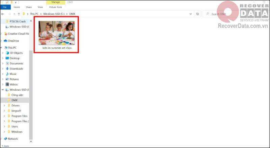Open OneDrive in the navigation pane
The height and width of the screenshot is (148, 270).
point(13,41)
